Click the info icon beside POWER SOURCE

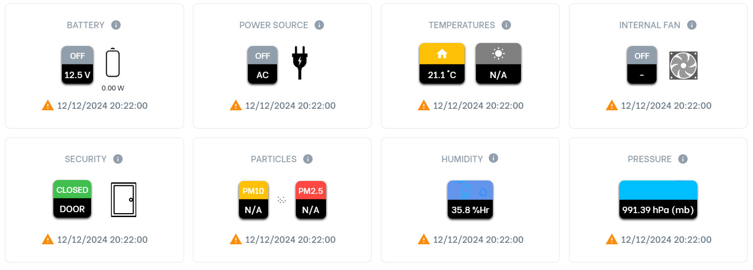pyautogui.click(x=319, y=25)
